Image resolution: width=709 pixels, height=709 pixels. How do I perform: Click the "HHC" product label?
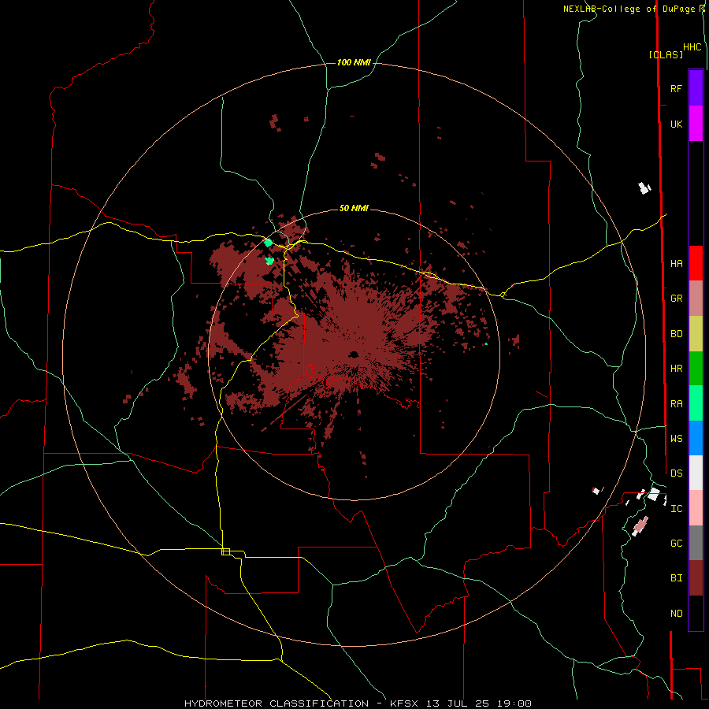(692, 47)
